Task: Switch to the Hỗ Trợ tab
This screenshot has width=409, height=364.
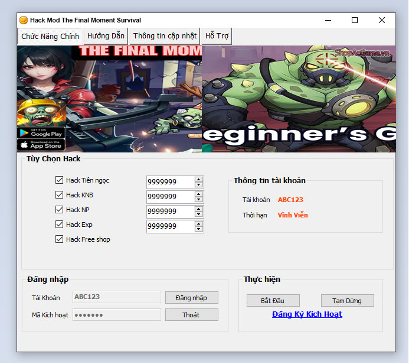Action: 217,36
